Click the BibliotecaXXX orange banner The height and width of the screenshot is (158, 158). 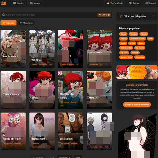137,72
